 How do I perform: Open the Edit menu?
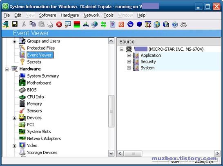click(18, 15)
